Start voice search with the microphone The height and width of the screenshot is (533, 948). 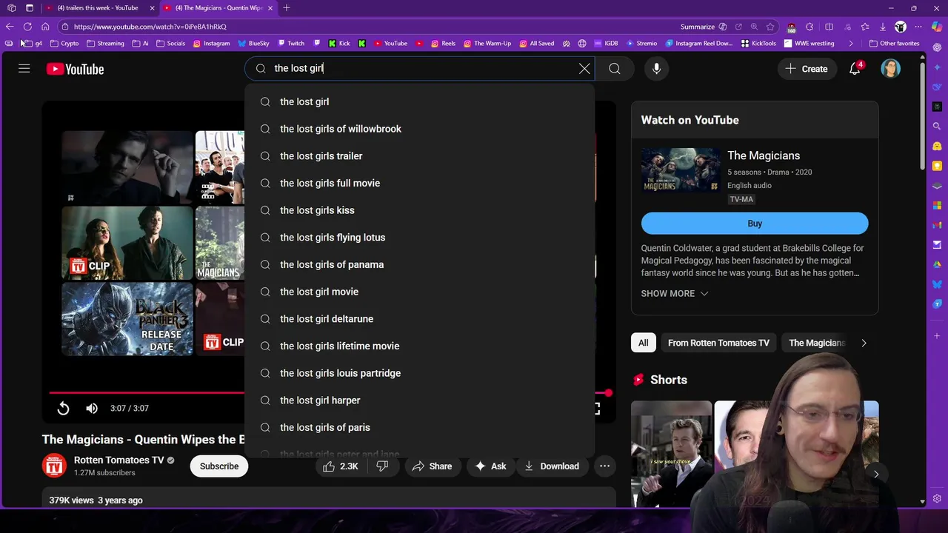coord(656,68)
